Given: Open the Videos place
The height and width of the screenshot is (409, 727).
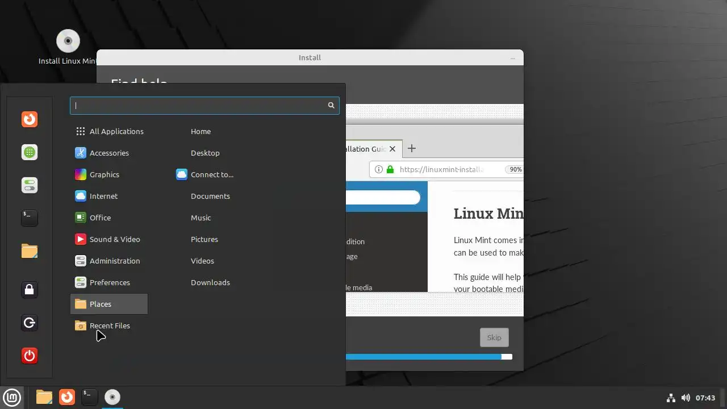Looking at the screenshot, I should (x=202, y=261).
